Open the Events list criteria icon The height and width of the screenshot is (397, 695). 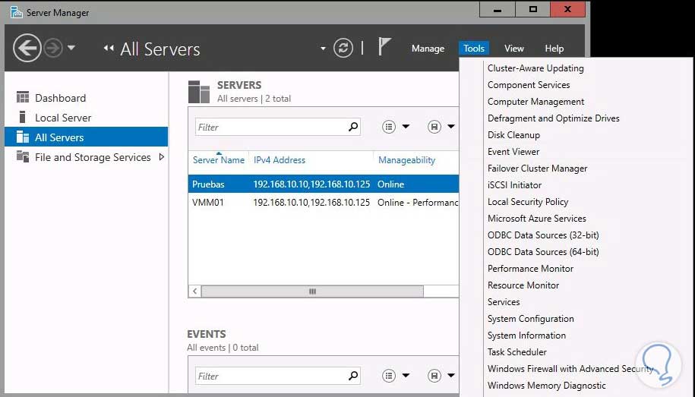pyautogui.click(x=389, y=376)
